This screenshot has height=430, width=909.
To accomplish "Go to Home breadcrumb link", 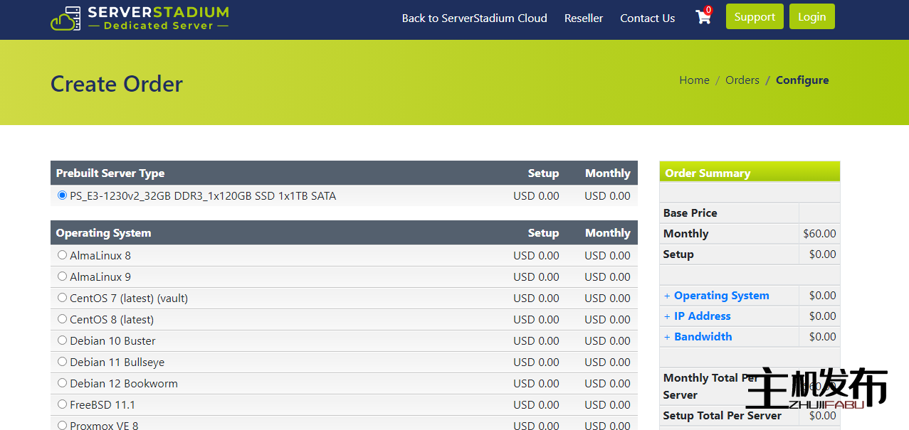I will 694,80.
